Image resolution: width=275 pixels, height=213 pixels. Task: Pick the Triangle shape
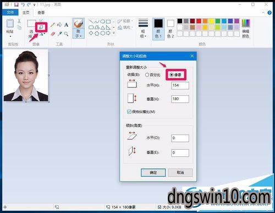[x=103, y=28]
